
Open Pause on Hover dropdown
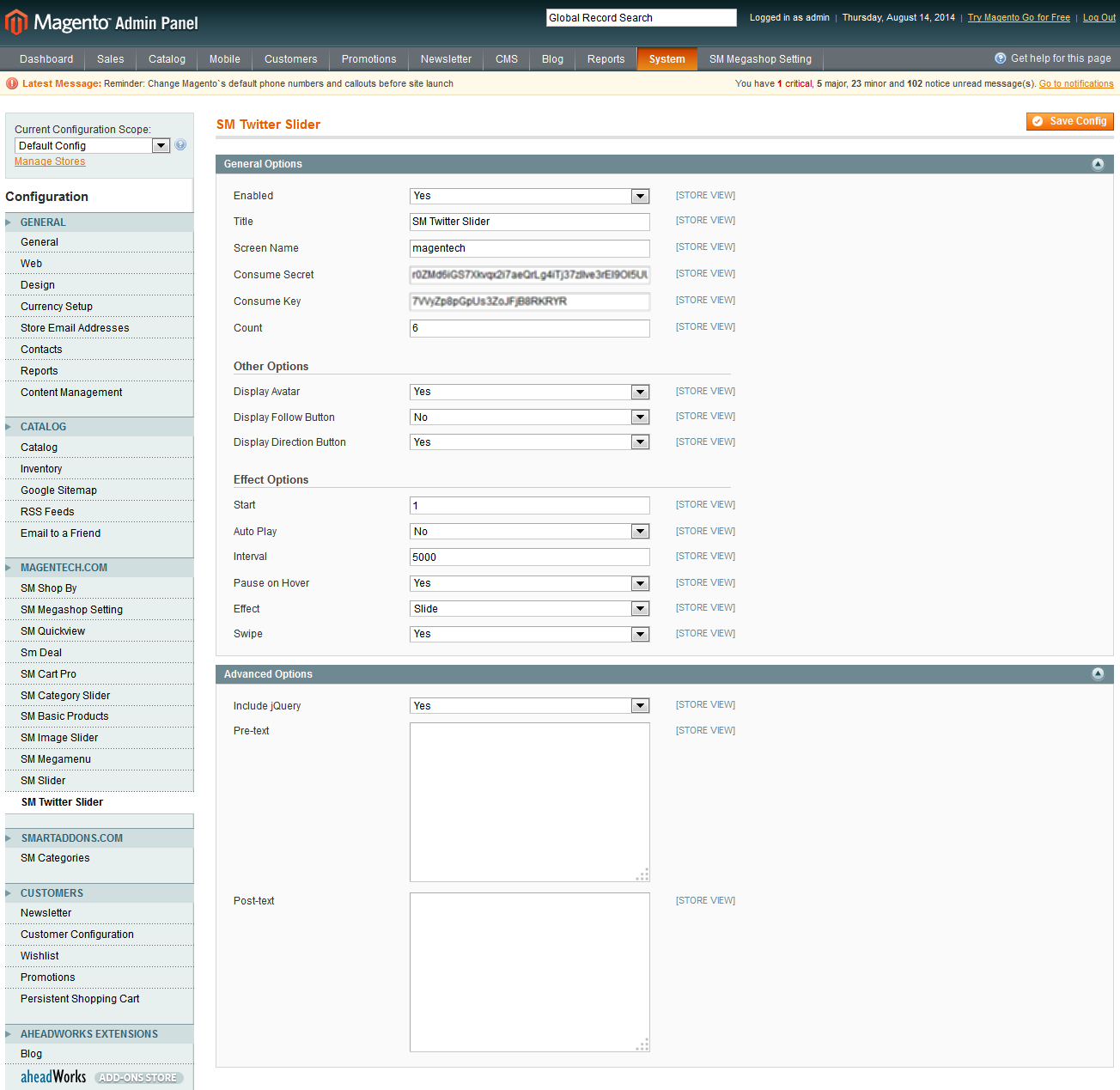tap(530, 583)
